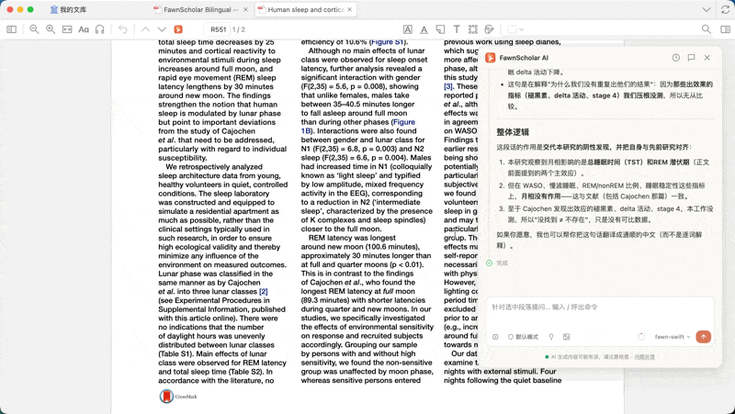Click the CrossMark badge

(178, 397)
